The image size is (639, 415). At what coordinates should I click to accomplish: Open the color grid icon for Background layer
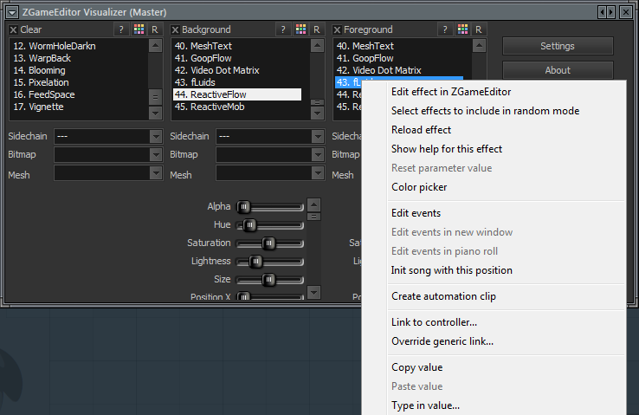[x=300, y=29]
